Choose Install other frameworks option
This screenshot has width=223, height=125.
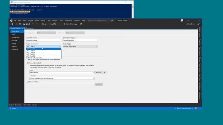44,58
